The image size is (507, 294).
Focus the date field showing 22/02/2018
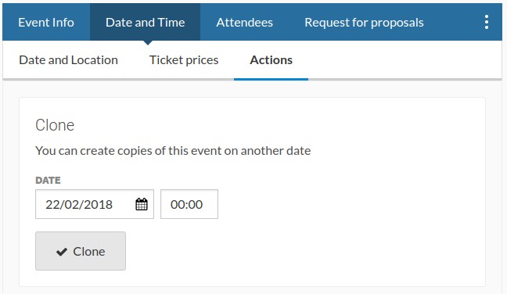(95, 204)
